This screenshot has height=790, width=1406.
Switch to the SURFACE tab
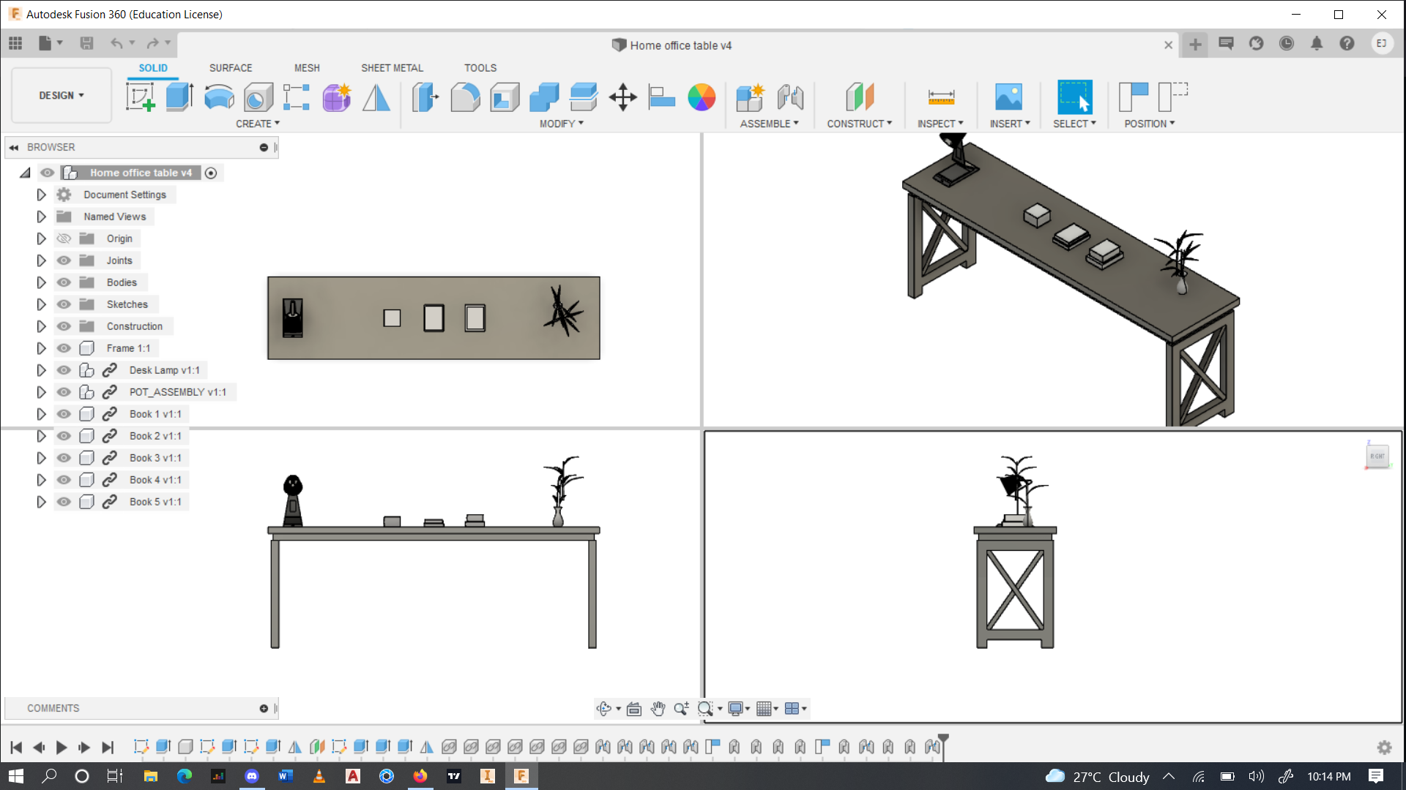point(230,67)
